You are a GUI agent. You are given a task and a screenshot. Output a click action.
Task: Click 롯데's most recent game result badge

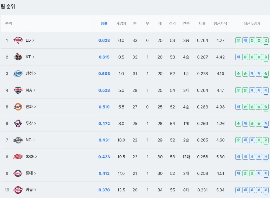[x=266, y=173]
